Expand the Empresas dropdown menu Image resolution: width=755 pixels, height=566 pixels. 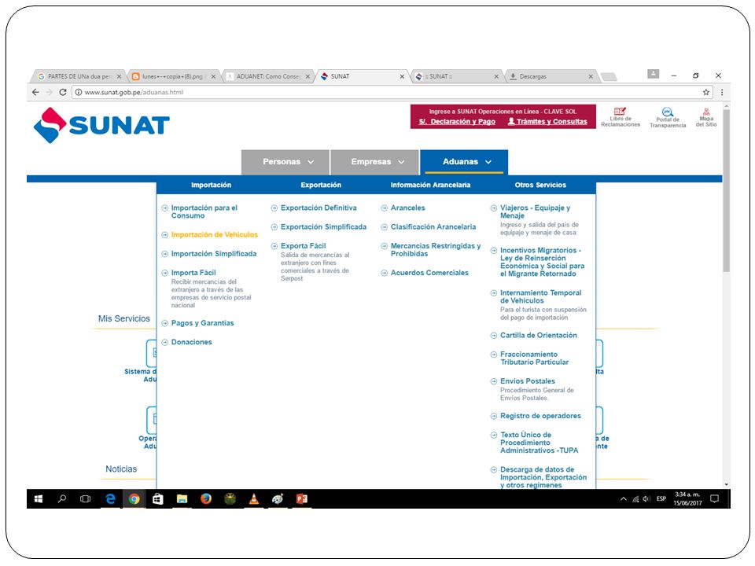click(374, 162)
